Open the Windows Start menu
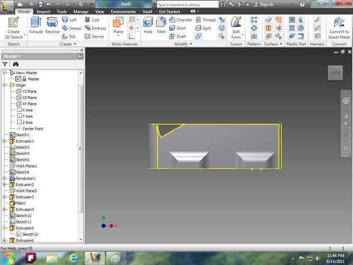Screen dimensions: 353x265 tap(9, 258)
